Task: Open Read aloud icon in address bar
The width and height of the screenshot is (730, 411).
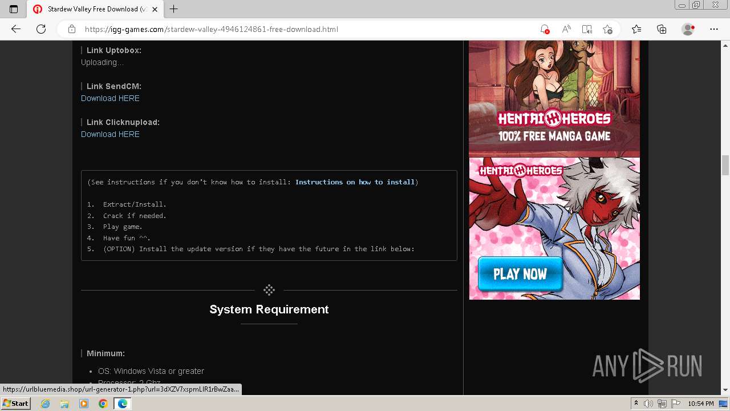Action: click(566, 29)
